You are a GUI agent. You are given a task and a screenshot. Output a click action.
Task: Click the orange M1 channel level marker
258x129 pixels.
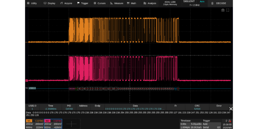coord(26,42)
